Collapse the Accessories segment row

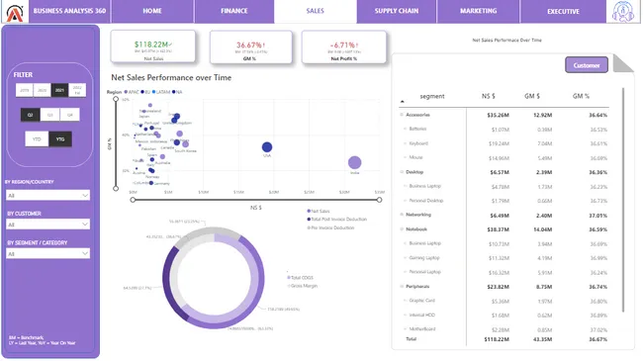pos(402,115)
